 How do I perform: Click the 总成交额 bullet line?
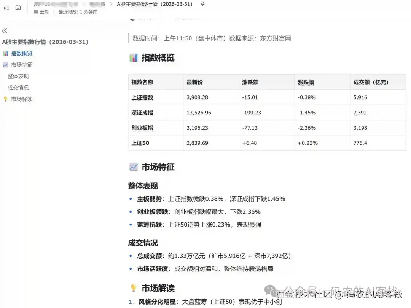pyautogui.click(x=214, y=256)
